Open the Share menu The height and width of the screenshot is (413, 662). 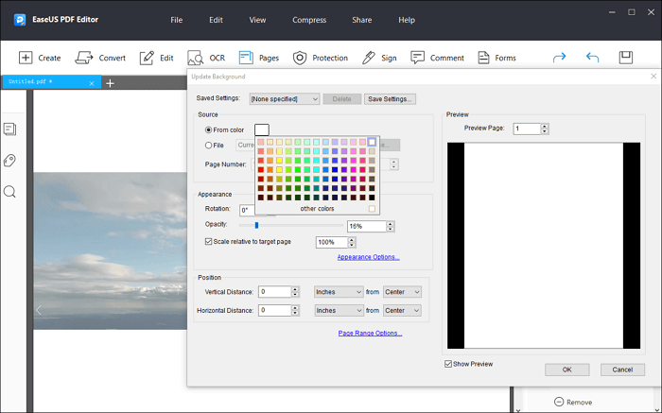pyautogui.click(x=362, y=20)
